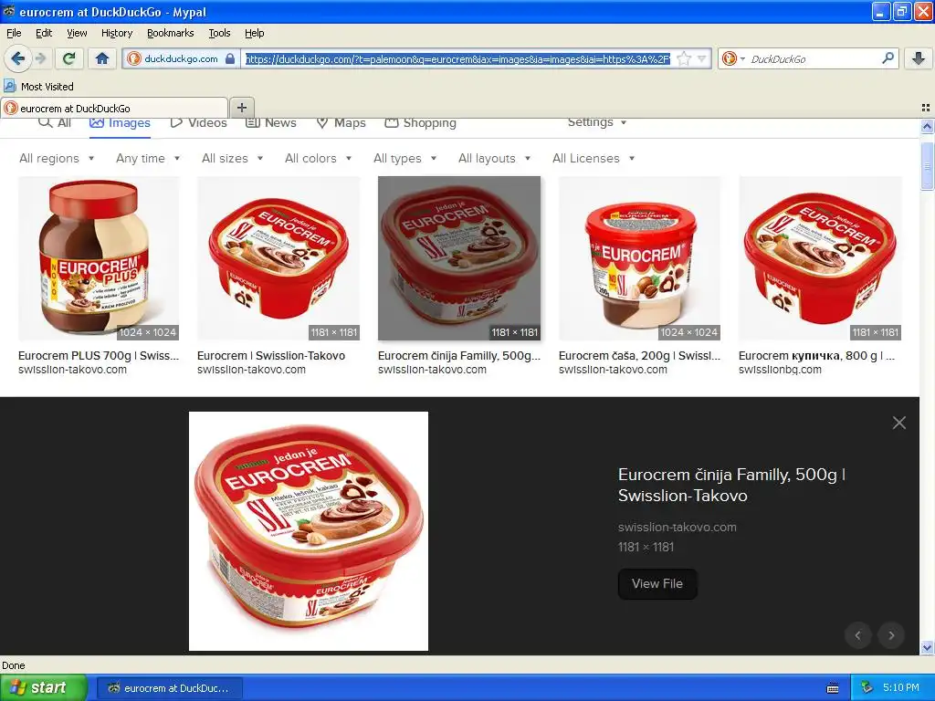Screen dimensions: 935x701
Task: Select the DuckDuckGo search engine icon dropdown
Action: tap(733, 58)
